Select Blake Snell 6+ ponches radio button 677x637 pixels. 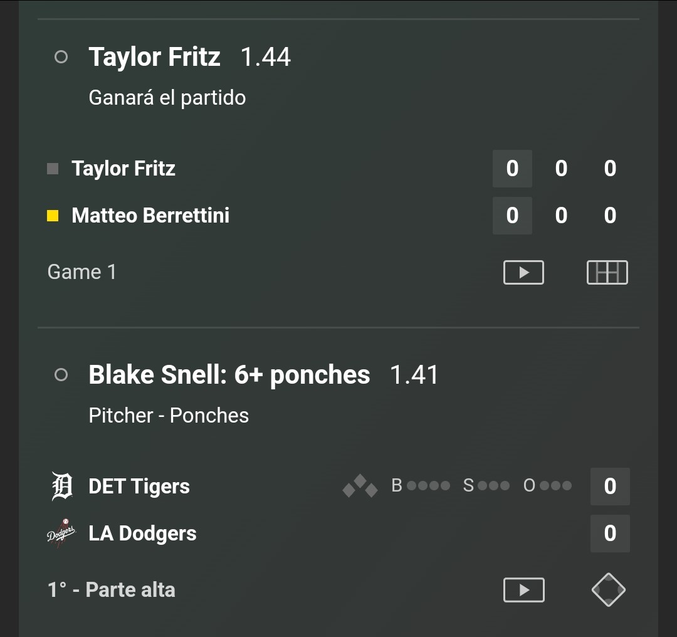[x=61, y=374]
